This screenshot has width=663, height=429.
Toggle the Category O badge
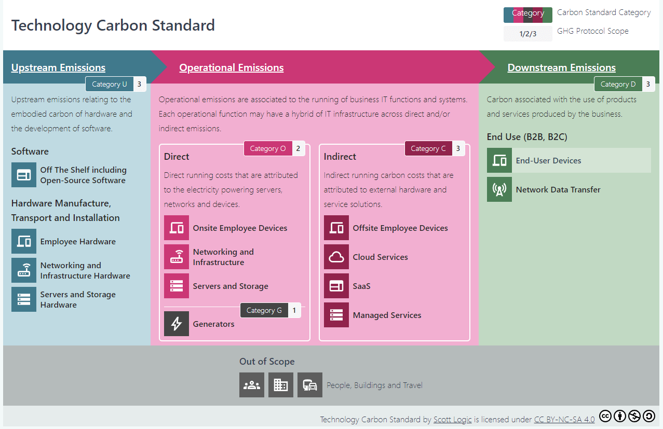pyautogui.click(x=268, y=148)
